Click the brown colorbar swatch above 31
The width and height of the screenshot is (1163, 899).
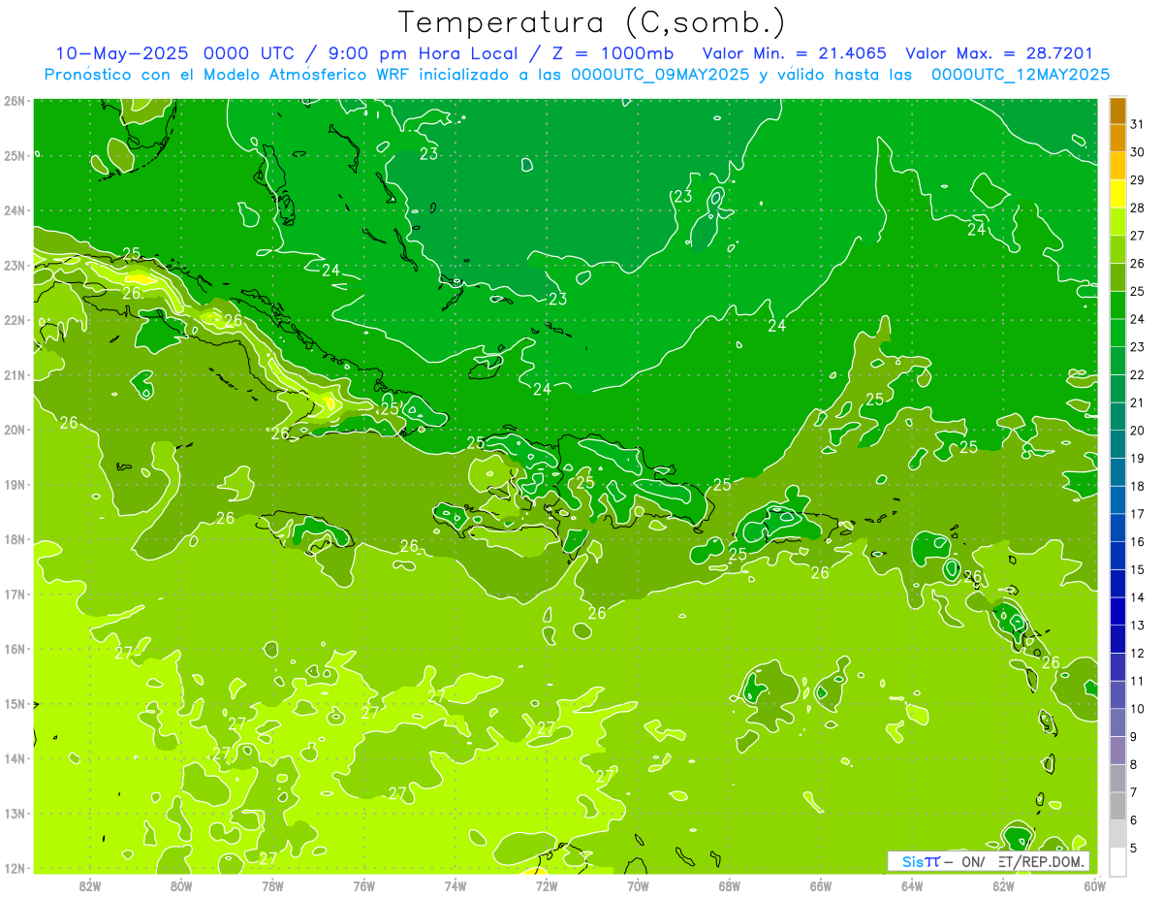1117,111
